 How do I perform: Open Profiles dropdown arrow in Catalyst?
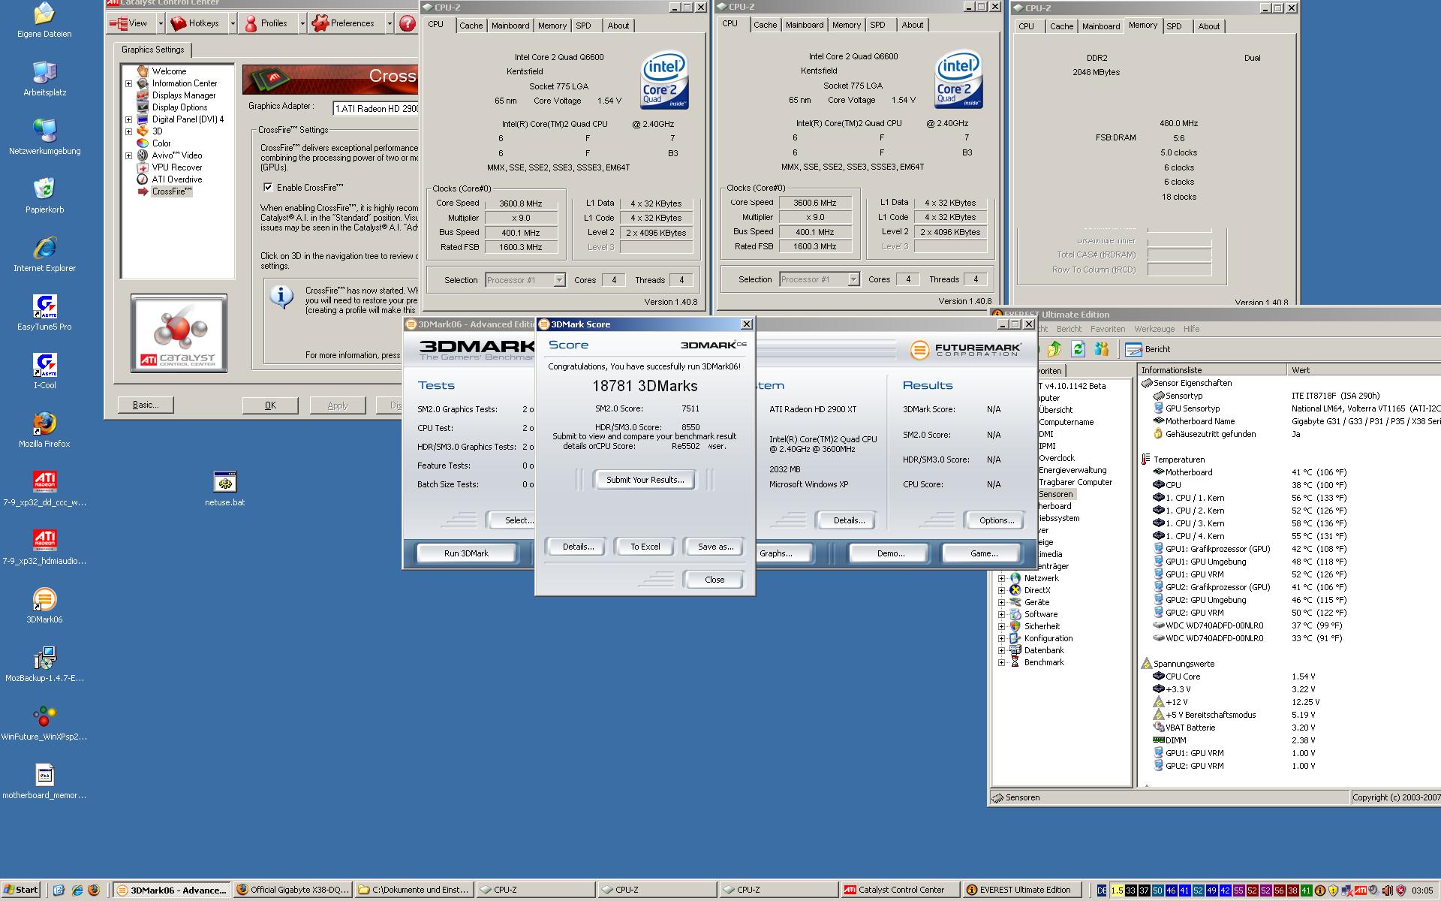pos(302,24)
